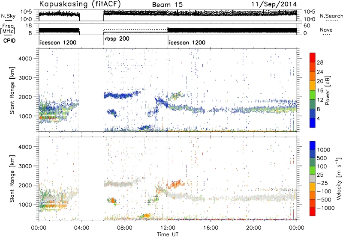Viewport: 343px width, 237px height.
Task: Click the 08:00 time tick label
Action: pos(125,228)
